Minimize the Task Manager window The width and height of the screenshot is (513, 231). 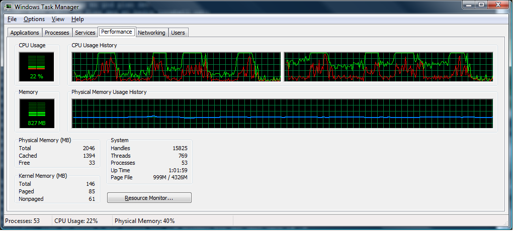469,5
